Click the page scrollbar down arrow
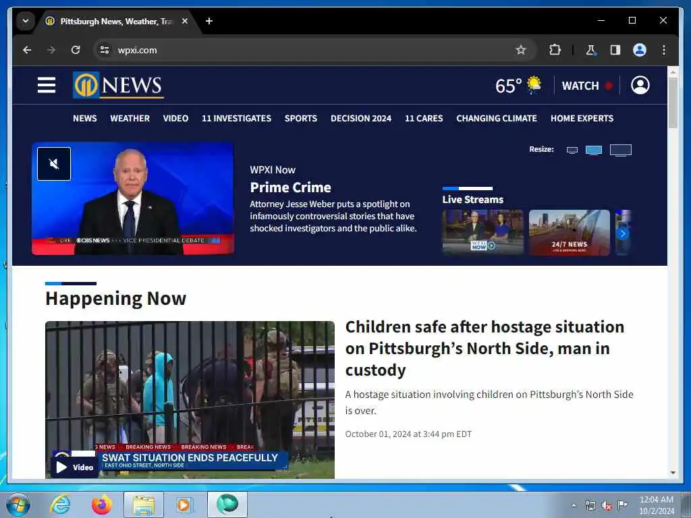 point(673,473)
